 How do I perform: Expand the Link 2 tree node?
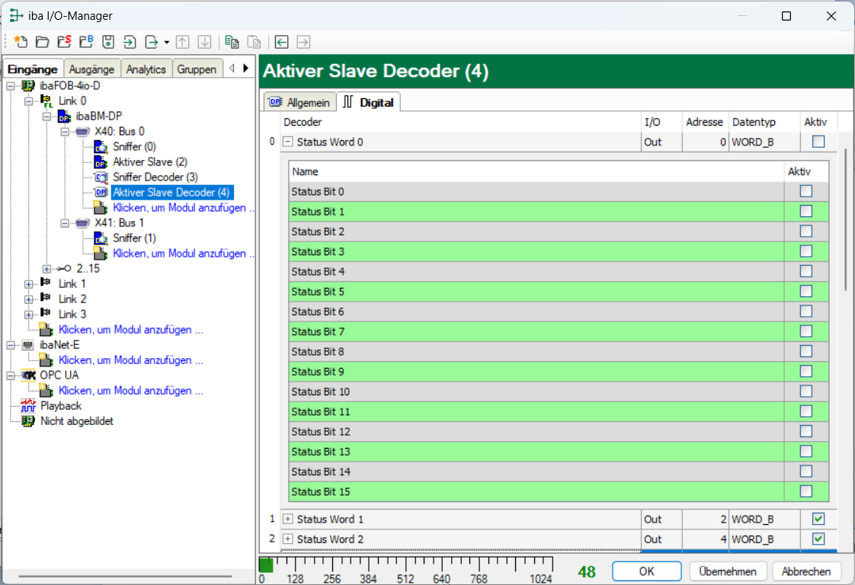pos(28,300)
